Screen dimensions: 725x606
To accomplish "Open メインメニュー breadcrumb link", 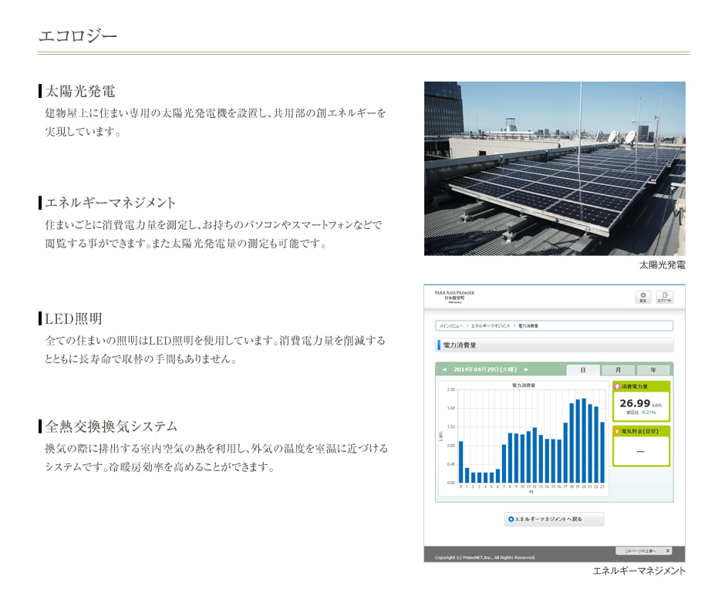I will (x=451, y=326).
